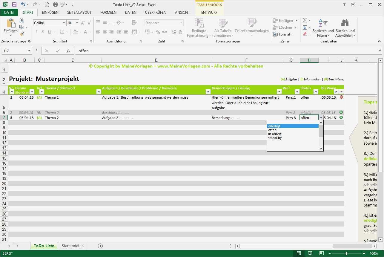Click the Save icon in quick access toolbar
This screenshot has height=257, width=384.
click(14, 4)
